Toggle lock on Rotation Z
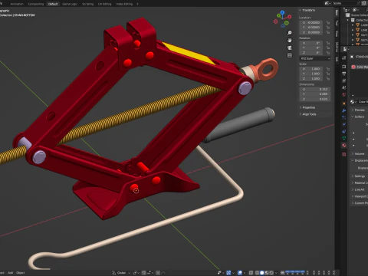The height and width of the screenshot is (276, 368). (328, 53)
